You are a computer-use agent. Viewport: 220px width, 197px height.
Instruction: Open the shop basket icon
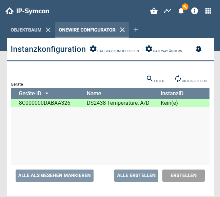coord(154,11)
